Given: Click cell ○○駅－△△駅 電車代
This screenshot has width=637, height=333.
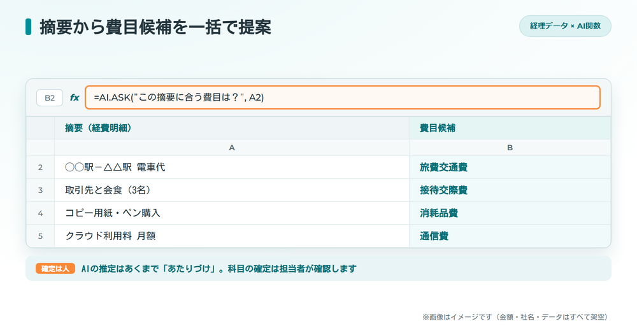Looking at the screenshot, I should click(232, 167).
